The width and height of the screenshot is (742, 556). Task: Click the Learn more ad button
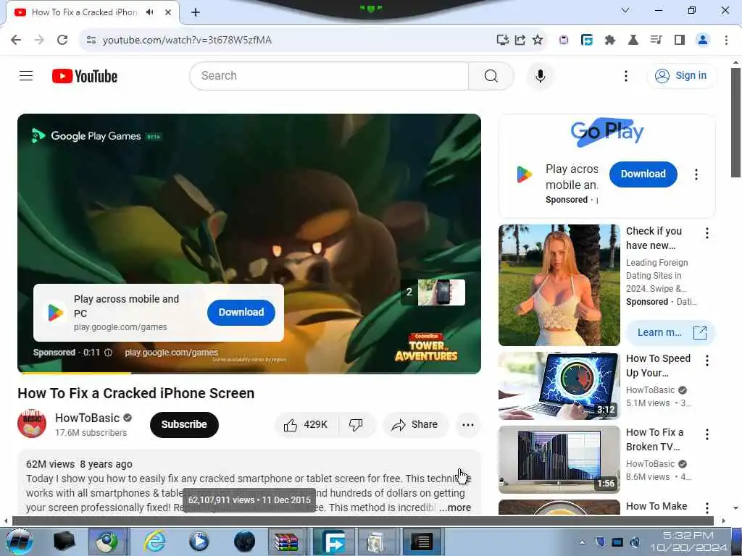pos(670,332)
